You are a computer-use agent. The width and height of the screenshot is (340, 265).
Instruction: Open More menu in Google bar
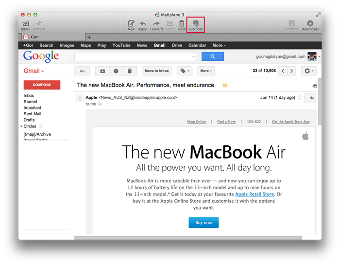click(219, 45)
